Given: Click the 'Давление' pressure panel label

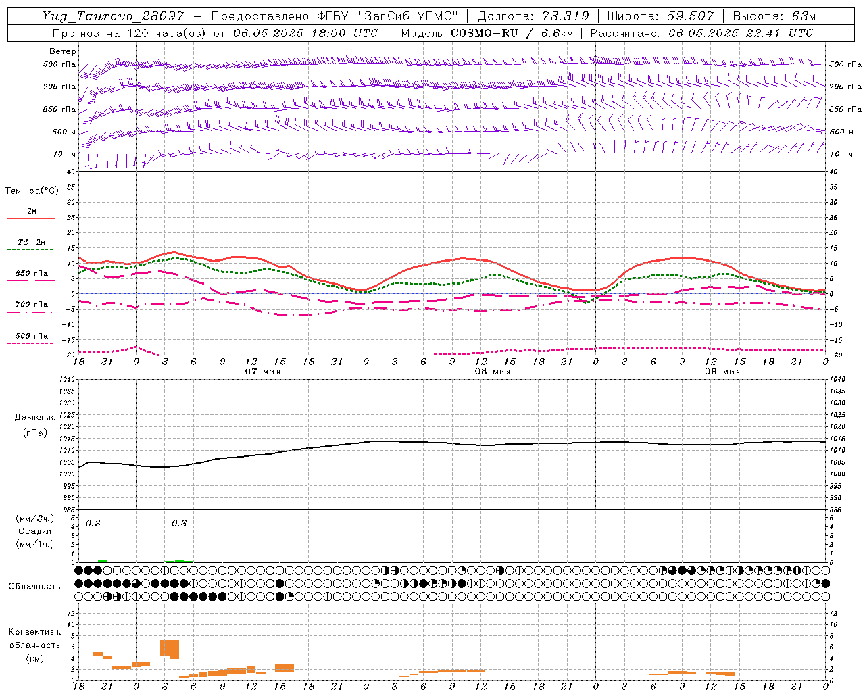Looking at the screenshot, I should coord(35,418).
